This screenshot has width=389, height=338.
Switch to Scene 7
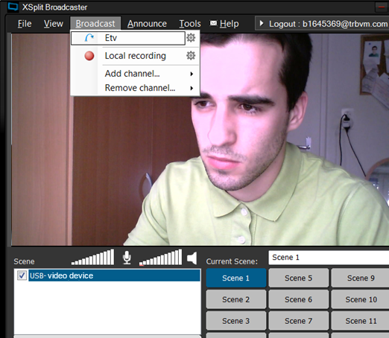coord(299,321)
